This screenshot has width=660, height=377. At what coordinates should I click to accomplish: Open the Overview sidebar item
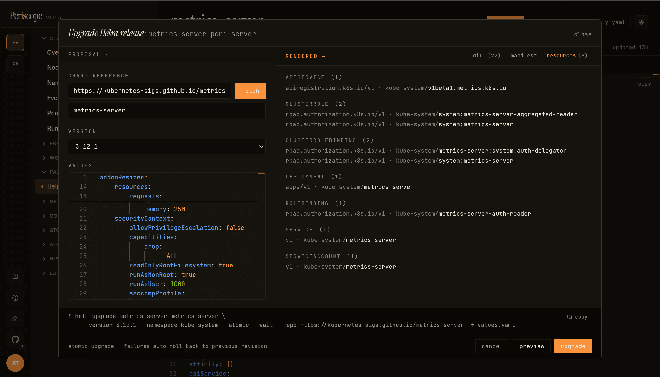(53, 52)
